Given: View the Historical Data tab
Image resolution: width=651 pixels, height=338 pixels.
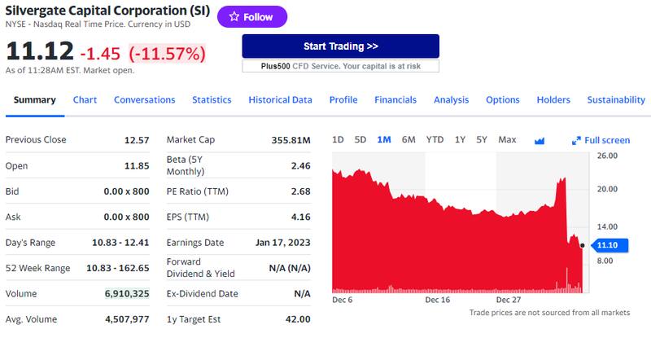Looking at the screenshot, I should (280, 100).
